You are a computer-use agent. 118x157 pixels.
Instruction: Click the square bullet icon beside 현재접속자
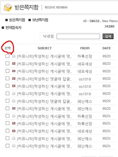pos(3,28)
